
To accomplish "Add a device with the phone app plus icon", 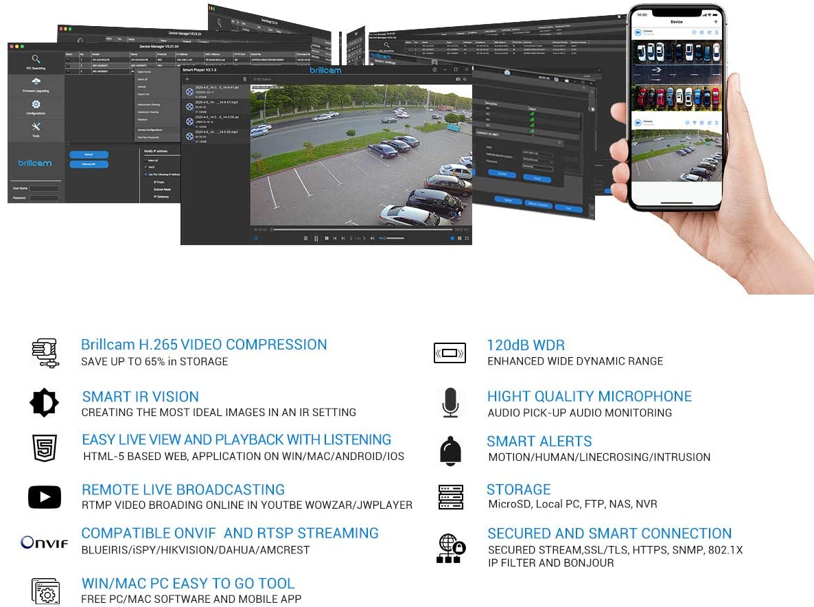I will (716, 21).
